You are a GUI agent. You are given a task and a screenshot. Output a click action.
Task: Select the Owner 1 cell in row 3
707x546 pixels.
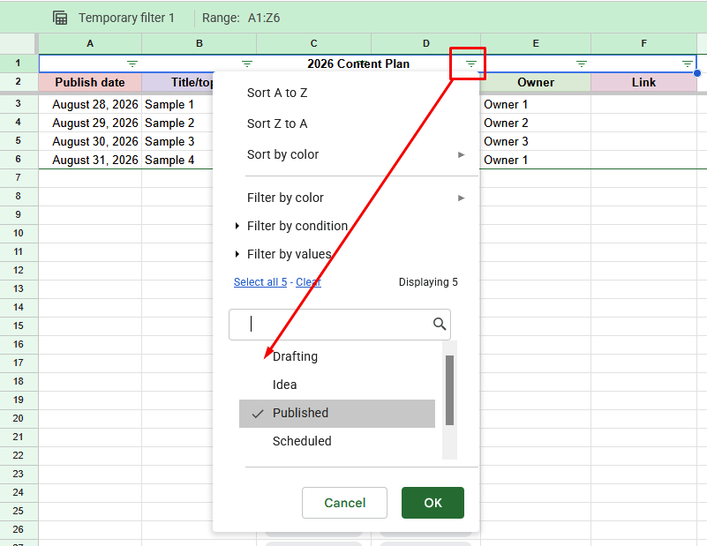(536, 104)
